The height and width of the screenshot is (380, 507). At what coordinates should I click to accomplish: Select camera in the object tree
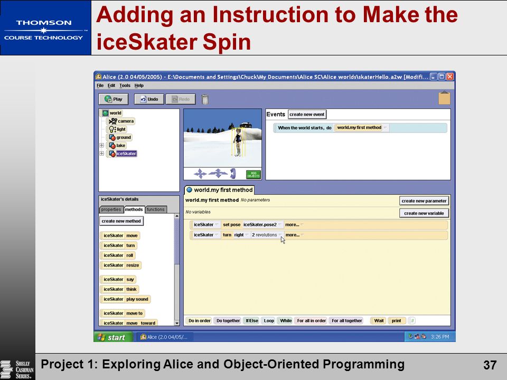[x=121, y=121]
